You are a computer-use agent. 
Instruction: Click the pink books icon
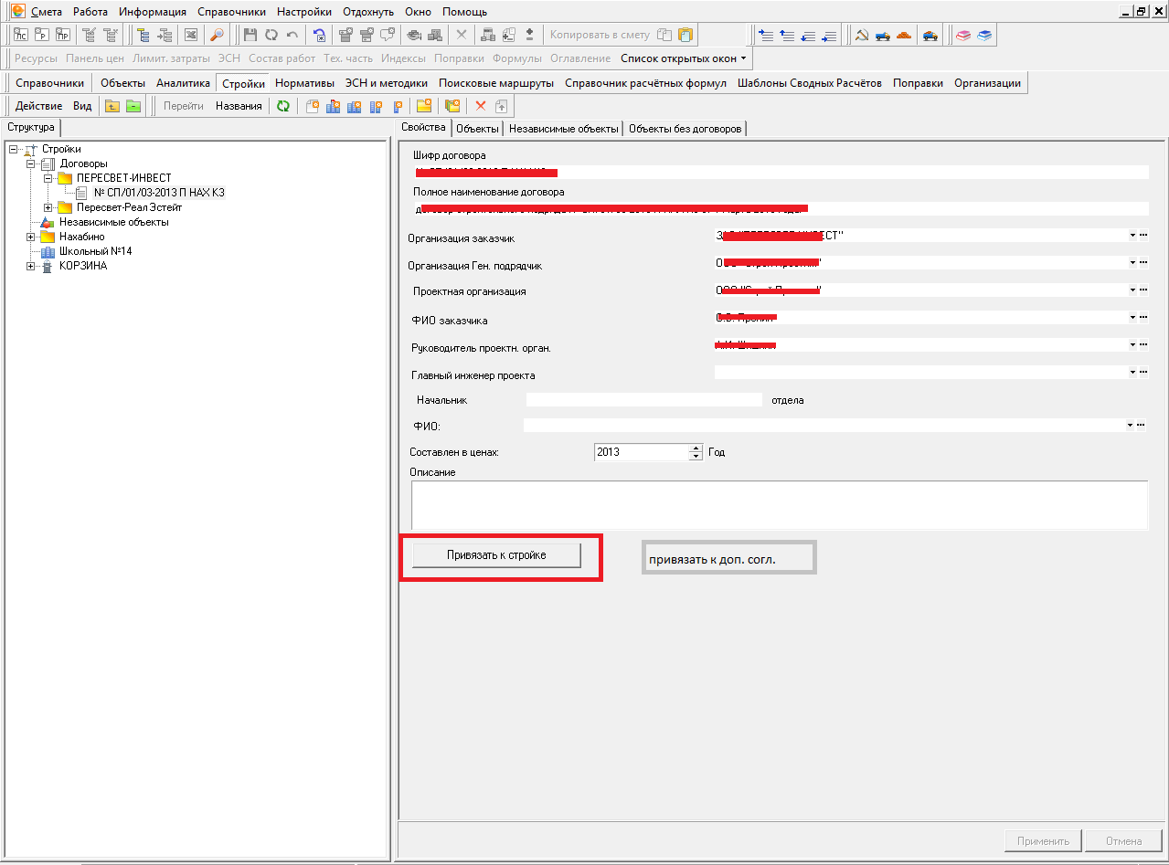(963, 35)
